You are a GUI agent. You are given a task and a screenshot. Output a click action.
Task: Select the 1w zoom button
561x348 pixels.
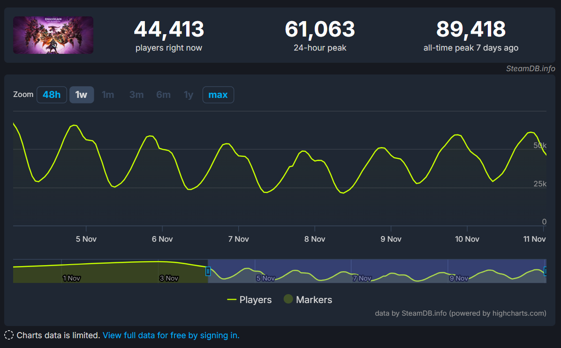coord(82,95)
